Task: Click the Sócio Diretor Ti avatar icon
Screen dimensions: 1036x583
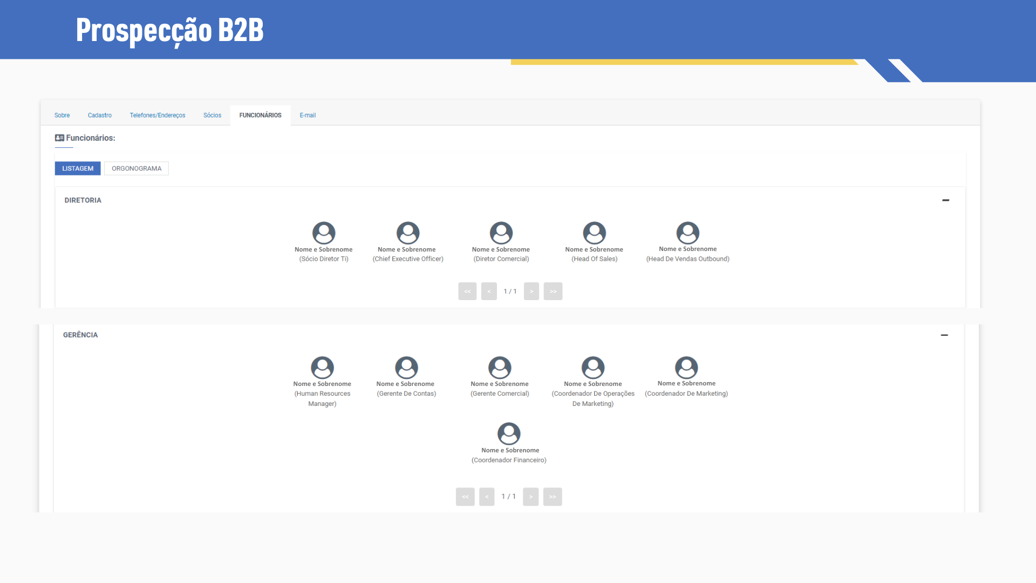Action: pyautogui.click(x=324, y=233)
